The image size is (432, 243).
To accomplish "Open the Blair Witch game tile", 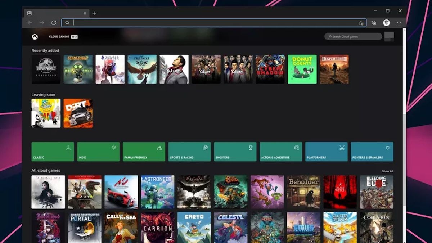I will point(340,192).
